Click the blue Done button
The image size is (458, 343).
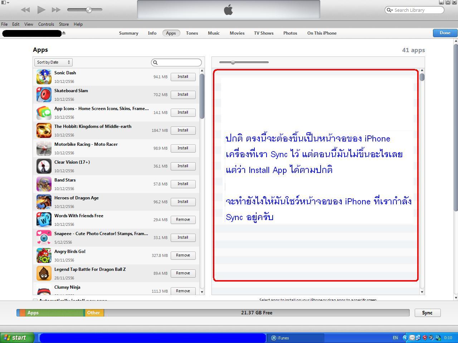click(445, 33)
